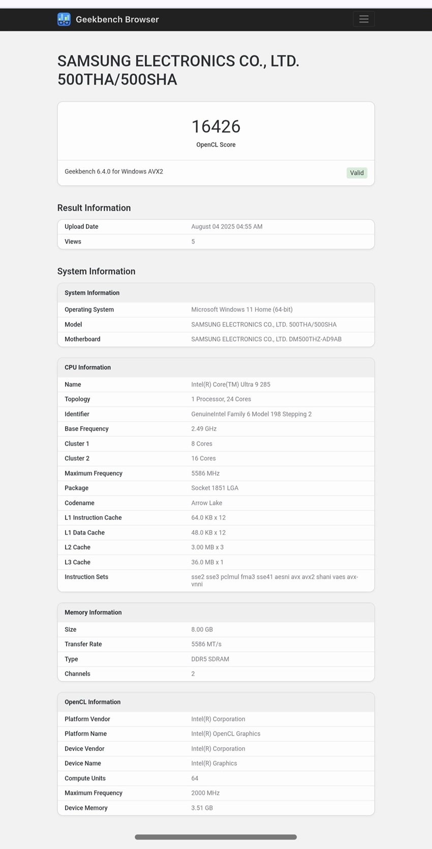Click the Instruction Sets row value
The image size is (432, 849).
point(274,580)
